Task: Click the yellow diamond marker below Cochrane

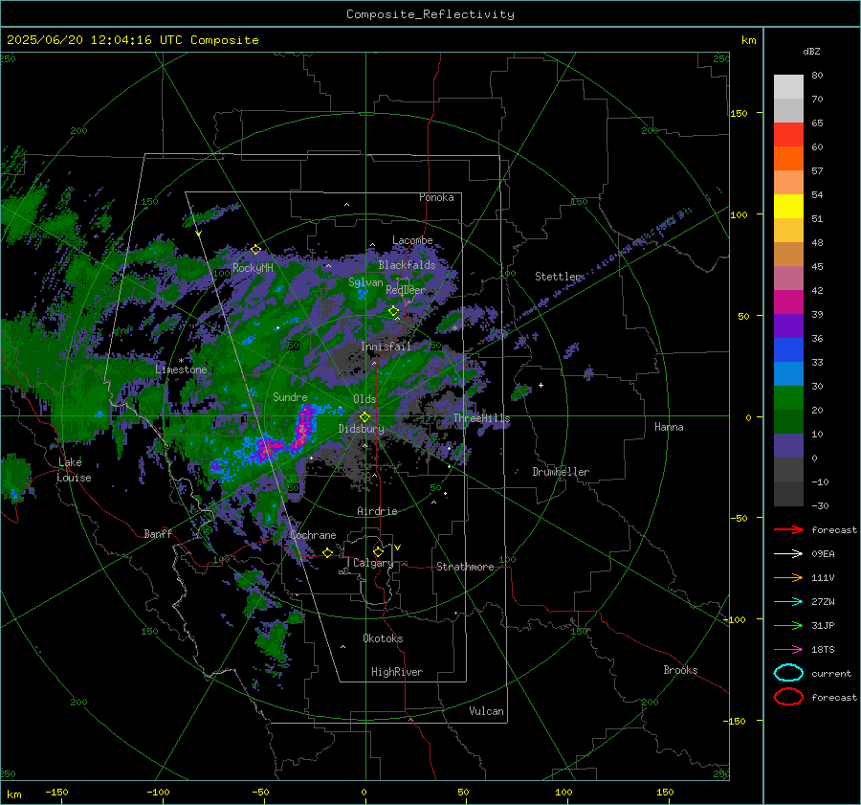Action: tap(327, 552)
